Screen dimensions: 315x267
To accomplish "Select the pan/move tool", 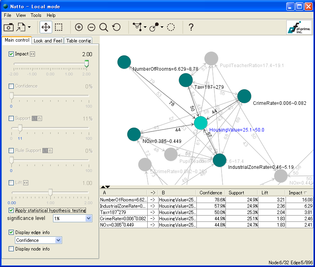I will [46, 27].
